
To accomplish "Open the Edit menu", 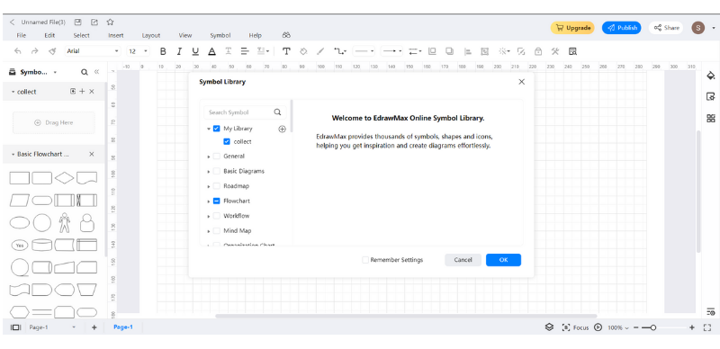I will click(49, 35).
